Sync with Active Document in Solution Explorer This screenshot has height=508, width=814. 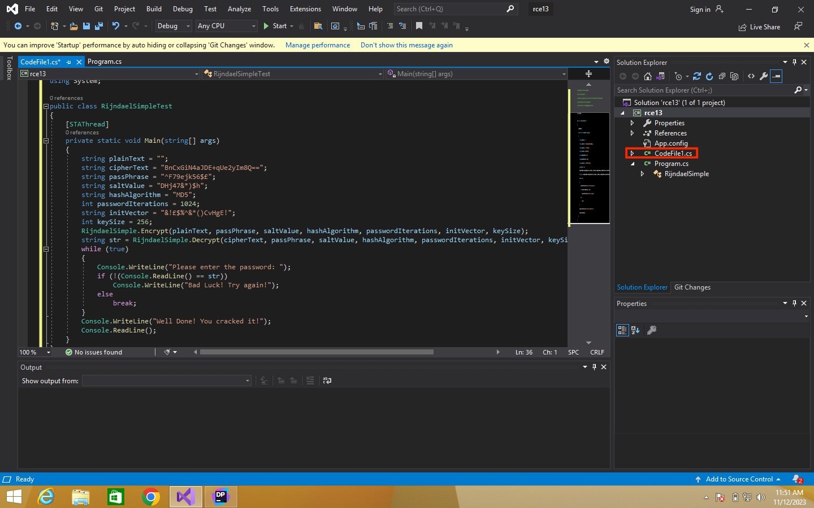[x=696, y=76]
